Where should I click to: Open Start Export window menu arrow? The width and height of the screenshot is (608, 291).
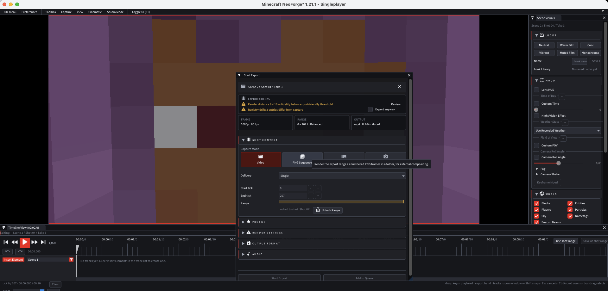pyautogui.click(x=239, y=75)
